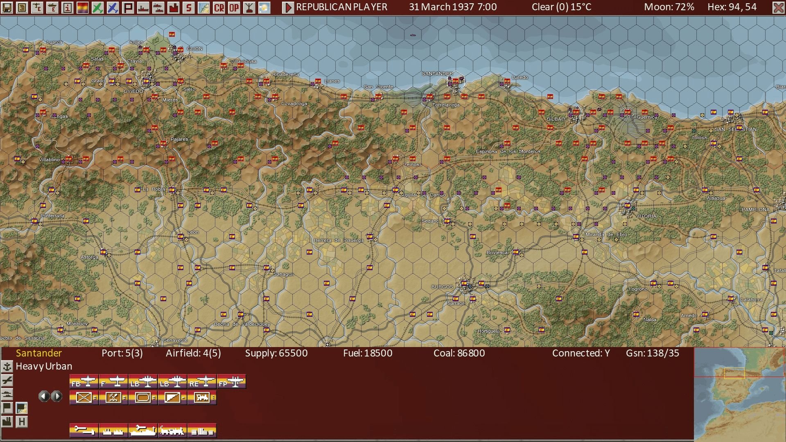Click the left arrow to cycle units
The image size is (786, 442).
coord(44,396)
